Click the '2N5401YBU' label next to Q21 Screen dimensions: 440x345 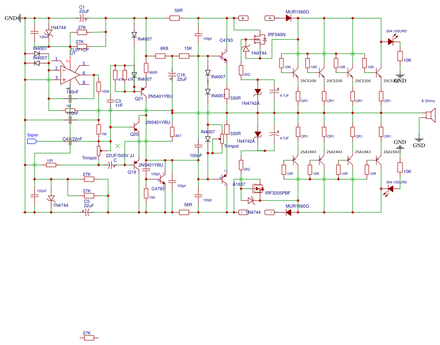coord(160,96)
